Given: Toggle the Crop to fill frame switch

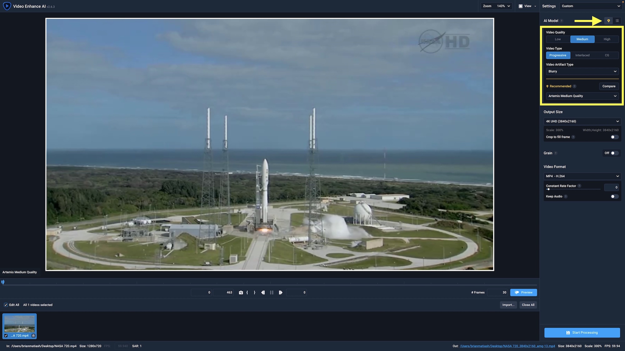Looking at the screenshot, I should 614,137.
